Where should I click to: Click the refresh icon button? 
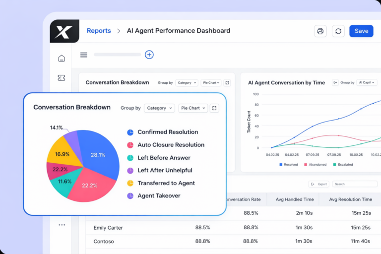(x=338, y=31)
